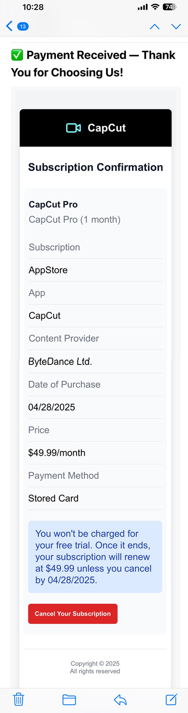Image resolution: width=188 pixels, height=713 pixels.
Task: Tap the CapCut header banner text
Action: point(107,128)
